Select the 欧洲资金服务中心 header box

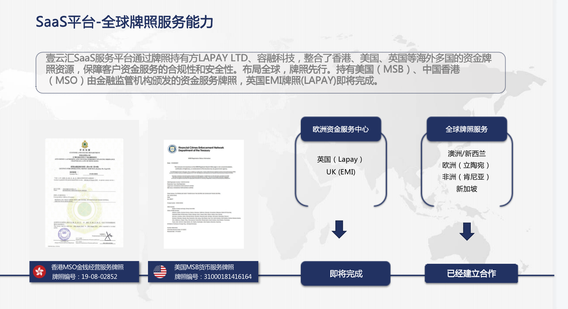pyautogui.click(x=341, y=129)
